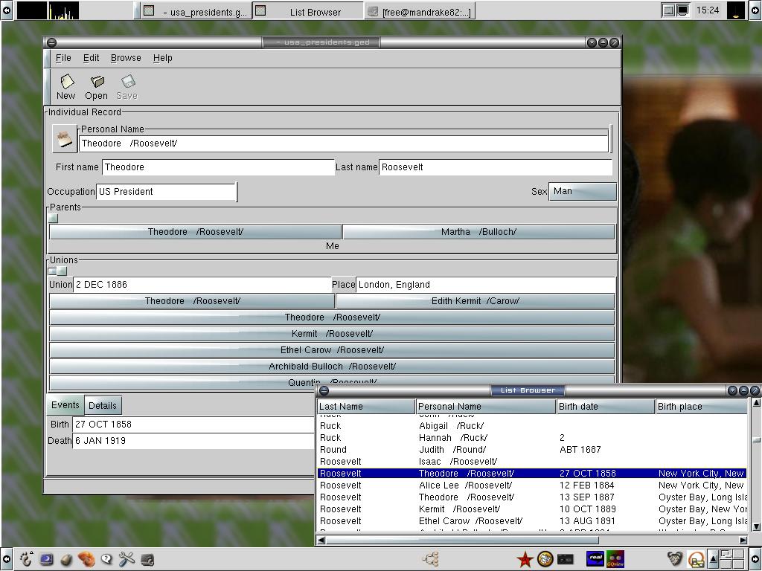Click the Open toolbar icon

point(96,86)
